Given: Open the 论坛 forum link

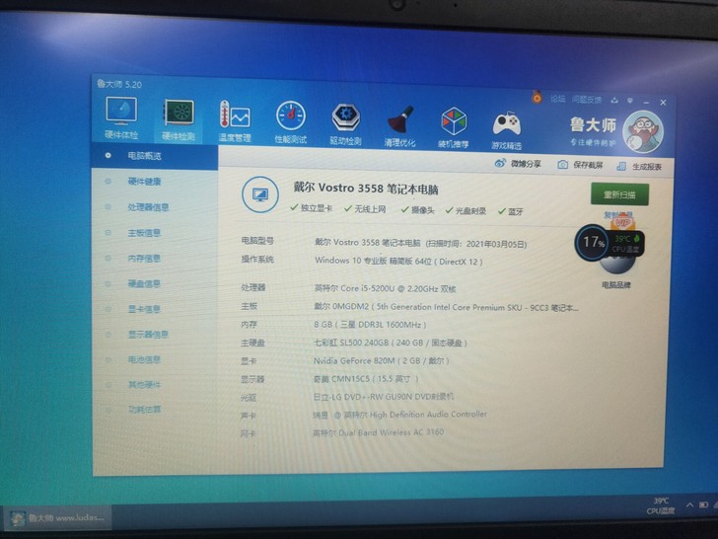Looking at the screenshot, I should 557,99.
